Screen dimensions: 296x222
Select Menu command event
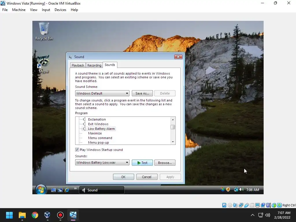click(100, 138)
